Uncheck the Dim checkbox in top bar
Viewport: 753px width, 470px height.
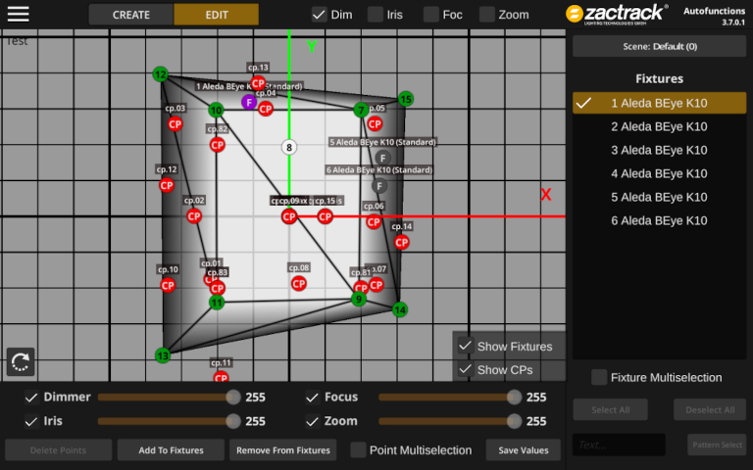click(319, 15)
